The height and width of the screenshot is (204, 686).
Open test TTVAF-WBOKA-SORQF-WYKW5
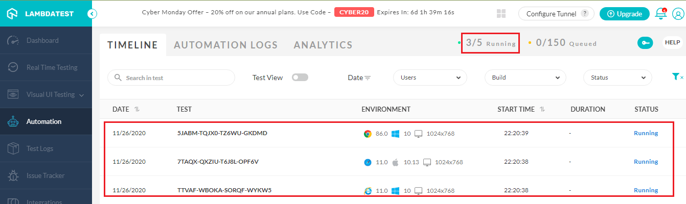(224, 190)
